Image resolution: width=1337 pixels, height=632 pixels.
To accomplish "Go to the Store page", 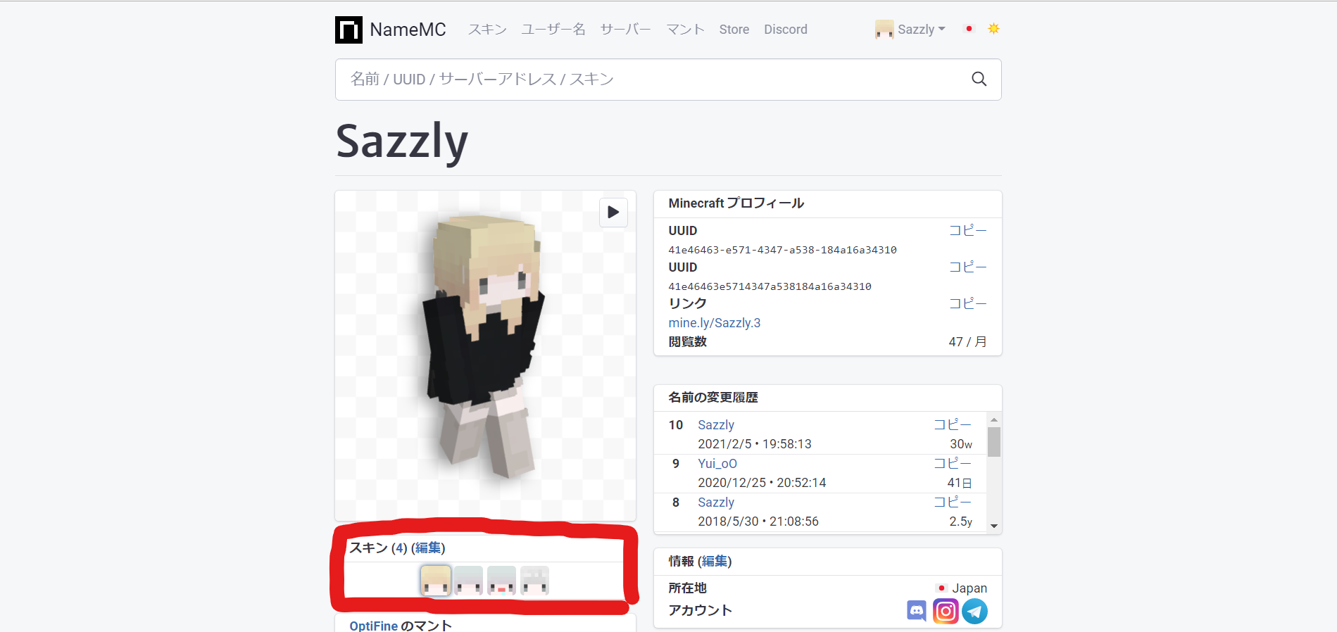I will click(734, 30).
